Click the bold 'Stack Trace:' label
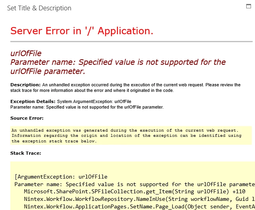 (x=26, y=153)
